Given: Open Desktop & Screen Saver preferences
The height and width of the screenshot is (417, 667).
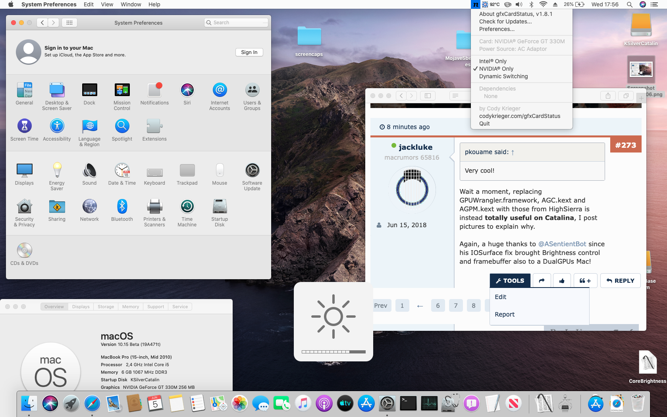Looking at the screenshot, I should (x=57, y=97).
